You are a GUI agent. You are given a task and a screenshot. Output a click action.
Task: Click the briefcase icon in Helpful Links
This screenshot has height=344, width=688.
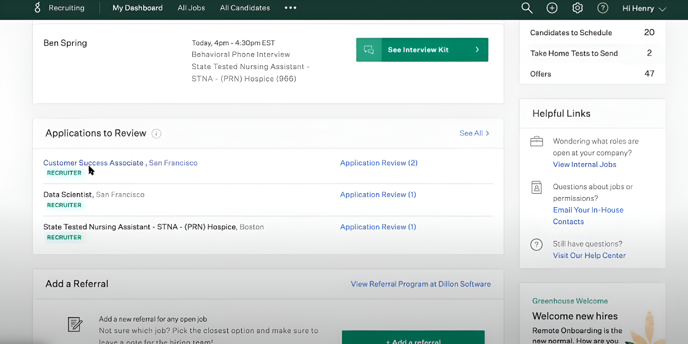pyautogui.click(x=536, y=141)
